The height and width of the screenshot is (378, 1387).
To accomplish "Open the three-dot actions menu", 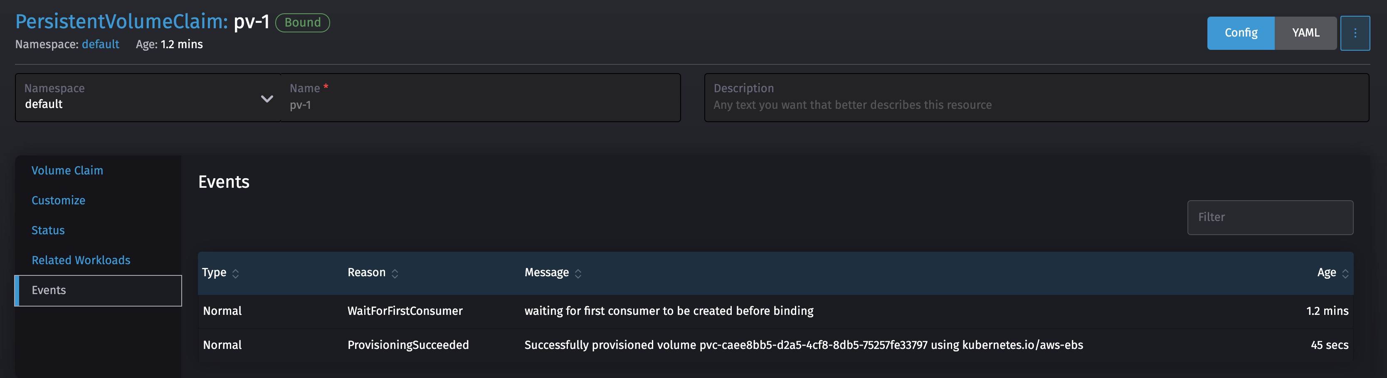I will [x=1355, y=33].
